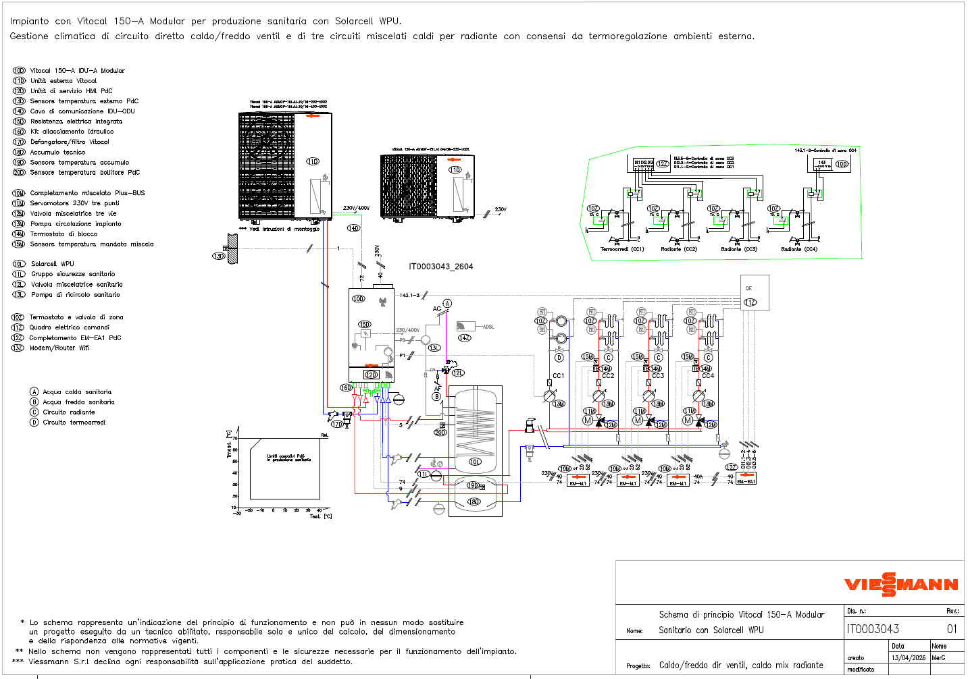Click legend item Acqua calda sanitaria

[77, 392]
